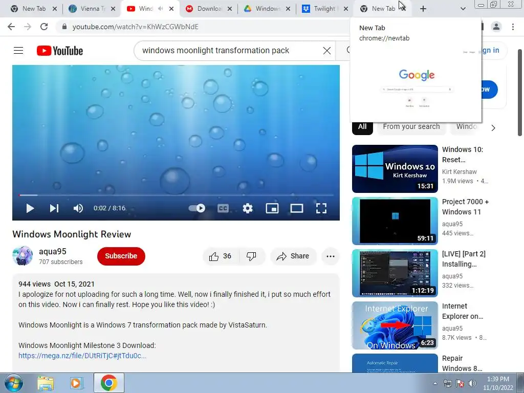Click the page vertical scrollbar
Viewport: 524px width, 393px height.
pyautogui.click(x=520, y=93)
